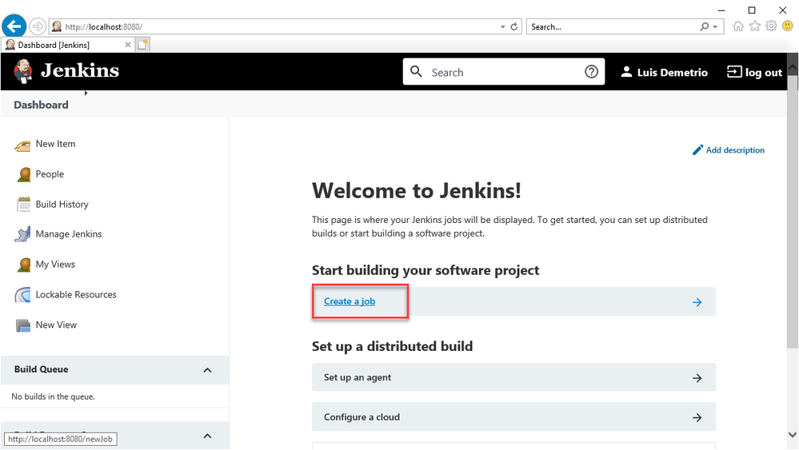The height and width of the screenshot is (450, 799).
Task: Click the arrow on the Set up an agent row
Action: (697, 378)
